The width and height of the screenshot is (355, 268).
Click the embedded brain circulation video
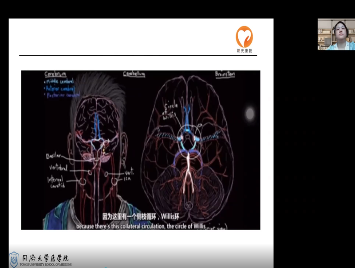tap(141, 150)
